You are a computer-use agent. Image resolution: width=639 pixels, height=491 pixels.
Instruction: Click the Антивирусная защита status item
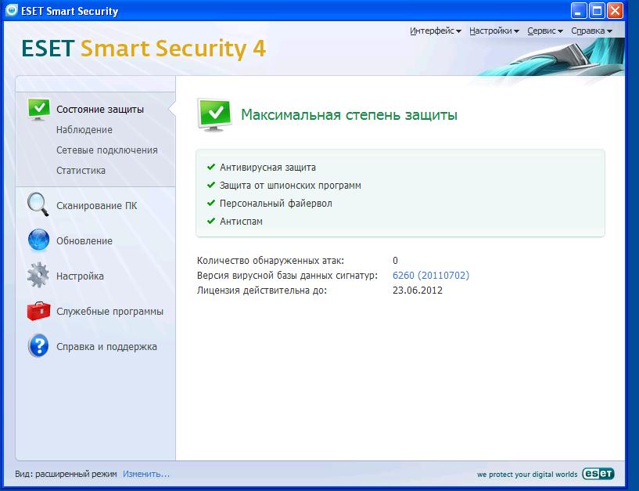click(267, 168)
